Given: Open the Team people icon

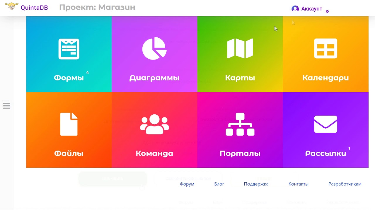Looking at the screenshot, I should pyautogui.click(x=154, y=124).
